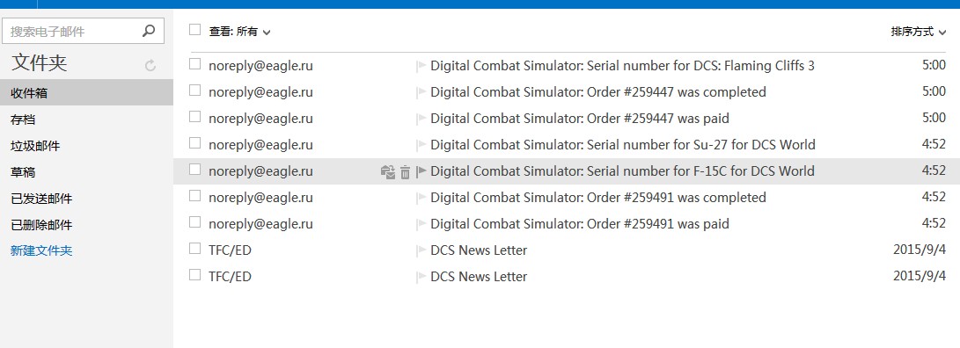Tick checkbox for Order #259491 was completed
Image resolution: width=960 pixels, height=348 pixels.
[x=194, y=196]
